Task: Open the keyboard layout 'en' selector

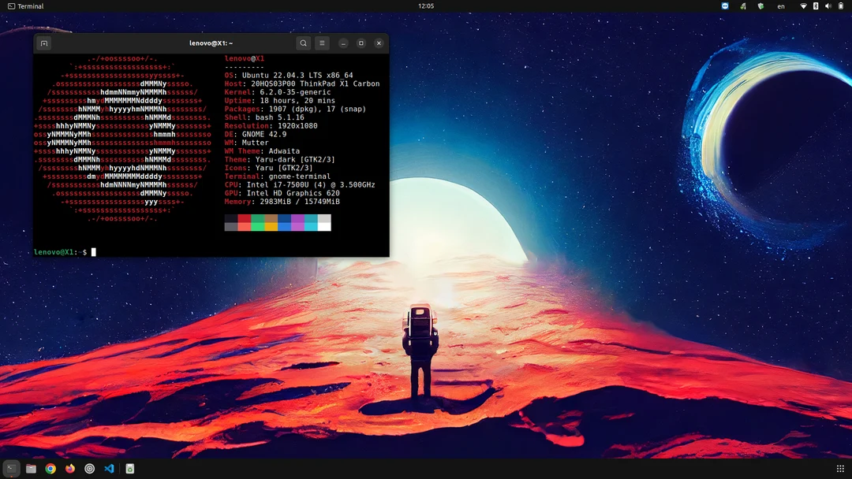Action: [780, 6]
